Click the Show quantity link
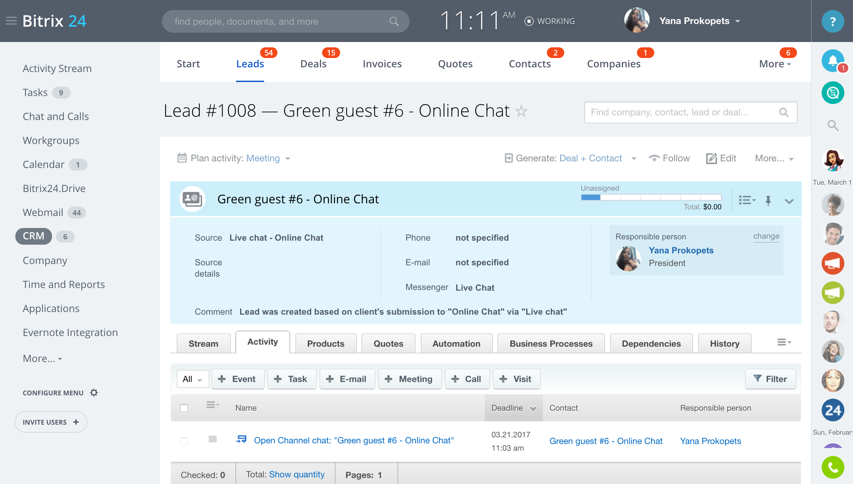Viewport: 853px width, 484px height. [296, 474]
